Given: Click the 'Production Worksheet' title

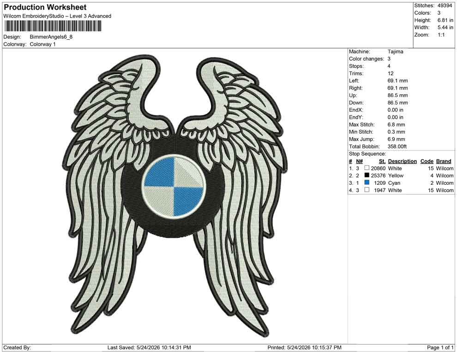Looking at the screenshot, I should tap(45, 7).
